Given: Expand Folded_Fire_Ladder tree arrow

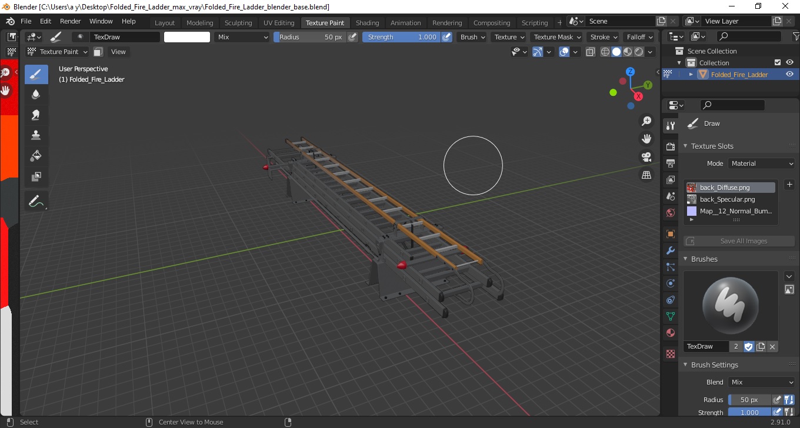Looking at the screenshot, I should pos(691,75).
